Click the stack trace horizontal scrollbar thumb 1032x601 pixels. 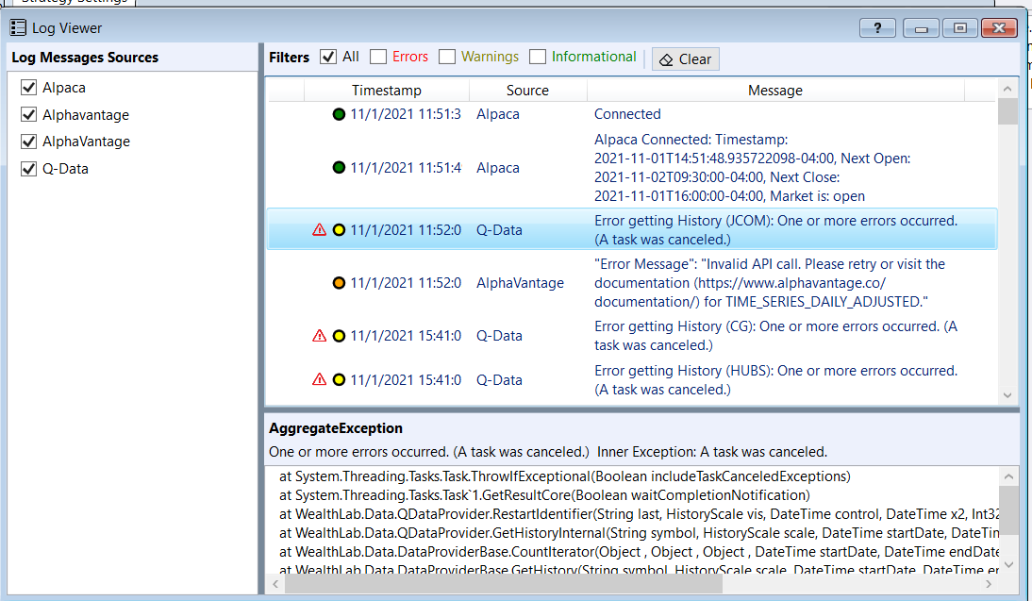[x=504, y=584]
